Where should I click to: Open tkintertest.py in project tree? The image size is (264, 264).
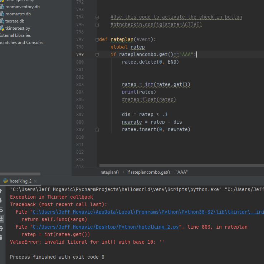18,28
